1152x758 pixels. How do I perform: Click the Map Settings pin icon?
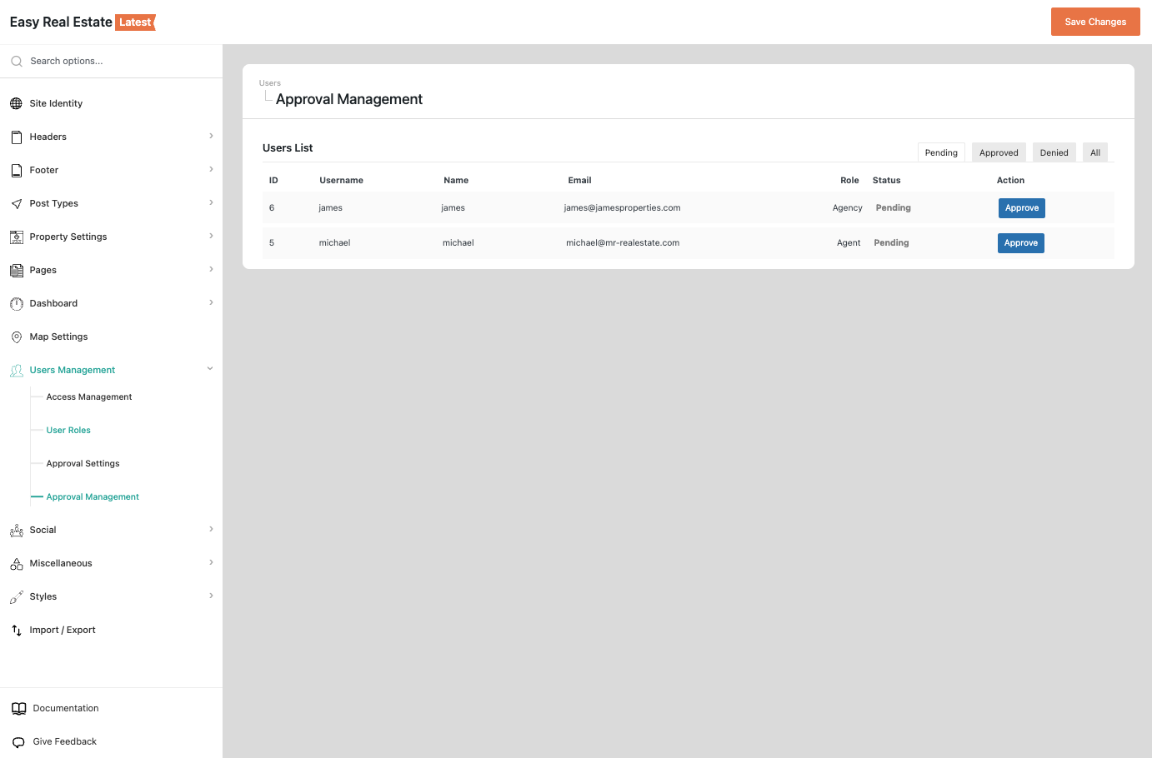[x=16, y=337]
